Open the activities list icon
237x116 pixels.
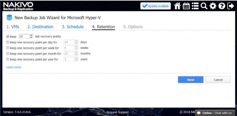click(x=195, y=6)
